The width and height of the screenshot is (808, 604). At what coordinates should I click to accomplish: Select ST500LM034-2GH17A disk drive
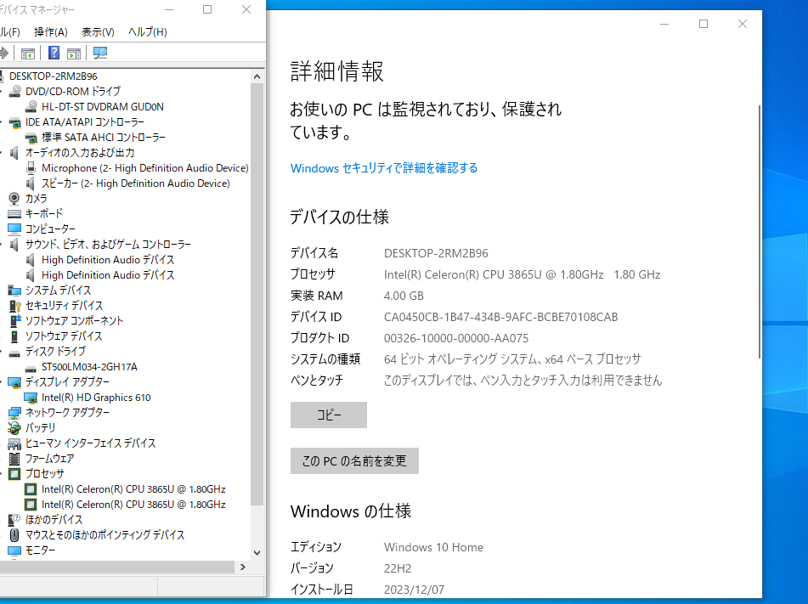click(89, 367)
